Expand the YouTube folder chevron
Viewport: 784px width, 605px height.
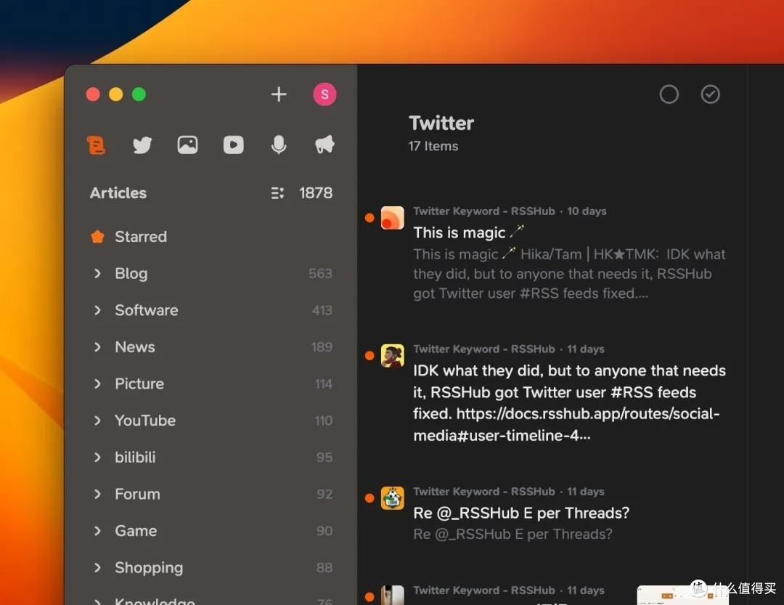pyautogui.click(x=97, y=421)
